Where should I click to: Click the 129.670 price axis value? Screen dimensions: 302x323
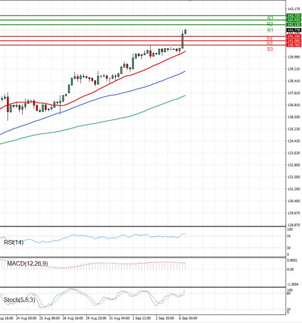[294, 213]
